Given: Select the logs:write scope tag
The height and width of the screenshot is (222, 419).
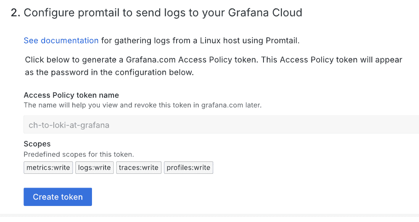Looking at the screenshot, I should click(x=94, y=167).
